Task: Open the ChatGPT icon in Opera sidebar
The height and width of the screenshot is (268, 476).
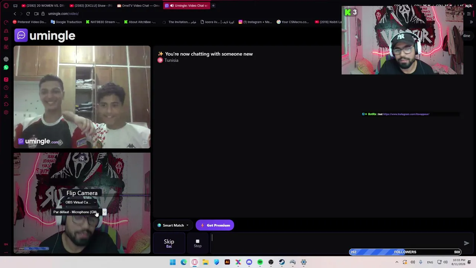Action: pos(6,59)
